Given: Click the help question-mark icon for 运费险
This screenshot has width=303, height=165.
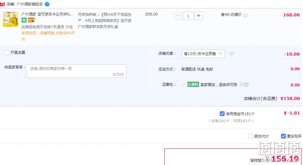Looking at the screenshot, I should point(246,84).
